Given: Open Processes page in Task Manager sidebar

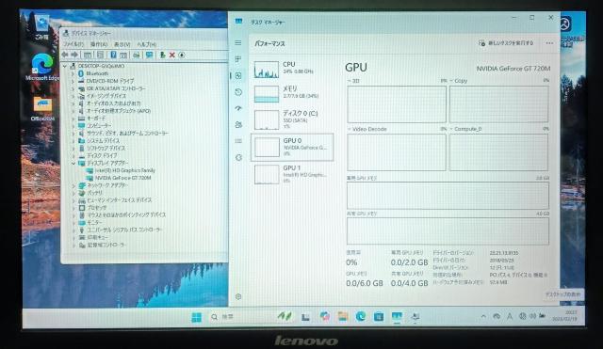Looking at the screenshot, I should pyautogui.click(x=238, y=59).
